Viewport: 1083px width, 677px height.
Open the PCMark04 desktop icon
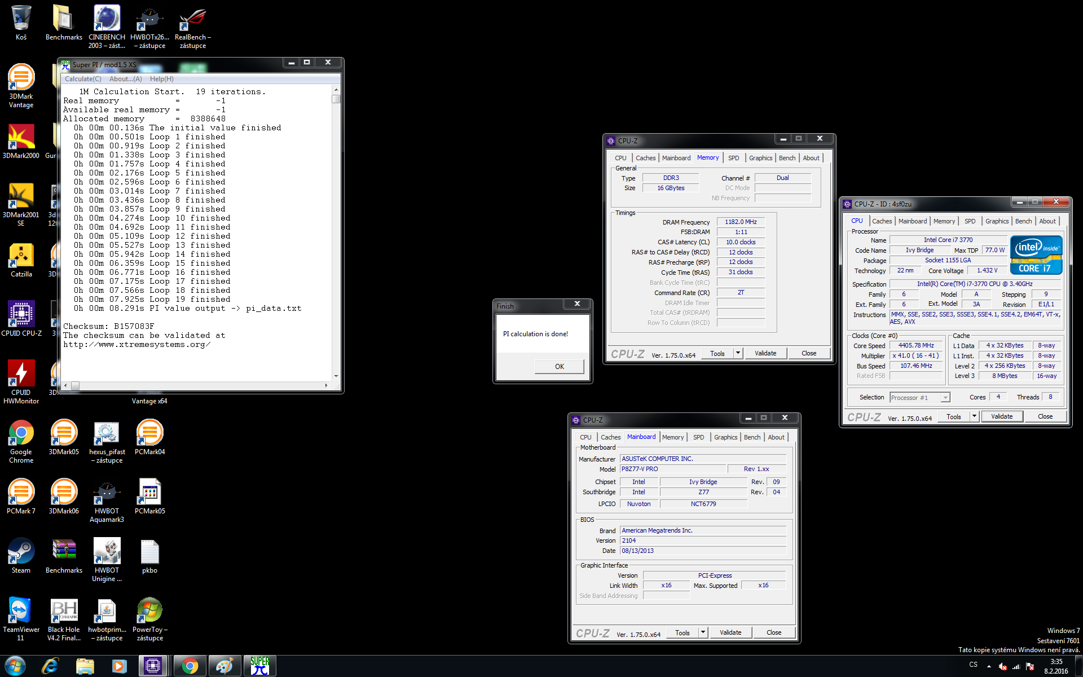click(x=149, y=437)
